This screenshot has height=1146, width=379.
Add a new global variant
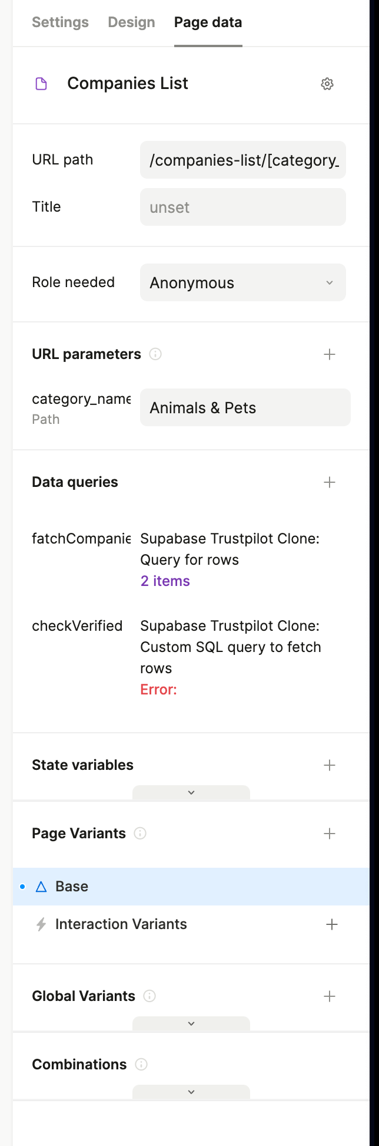pos(330,996)
